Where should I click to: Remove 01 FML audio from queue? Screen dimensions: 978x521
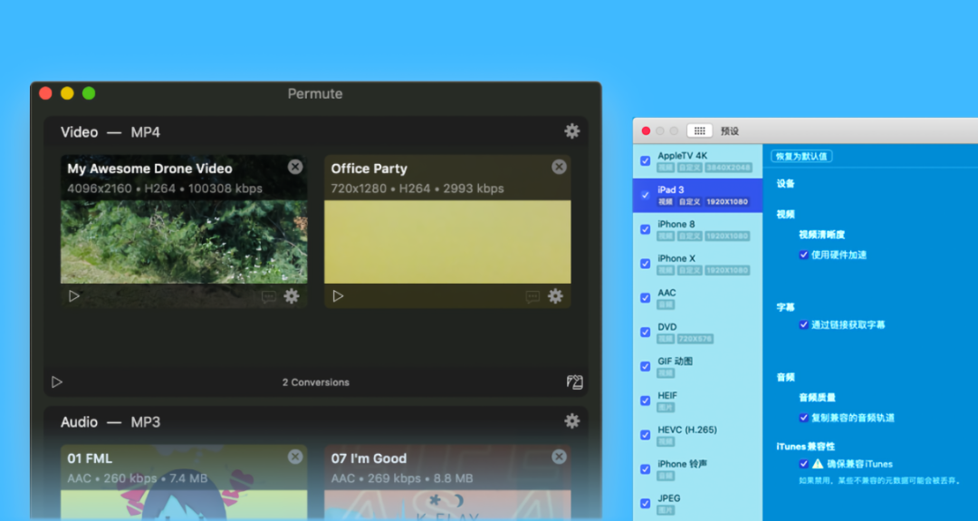pos(295,457)
